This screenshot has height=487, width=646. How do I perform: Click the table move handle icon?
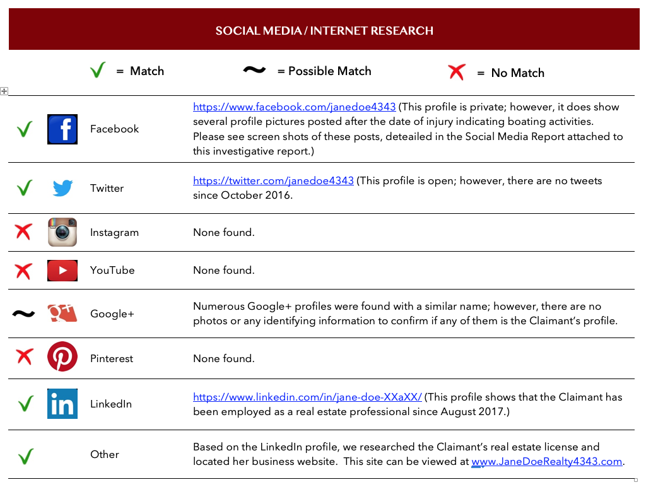(x=4, y=91)
